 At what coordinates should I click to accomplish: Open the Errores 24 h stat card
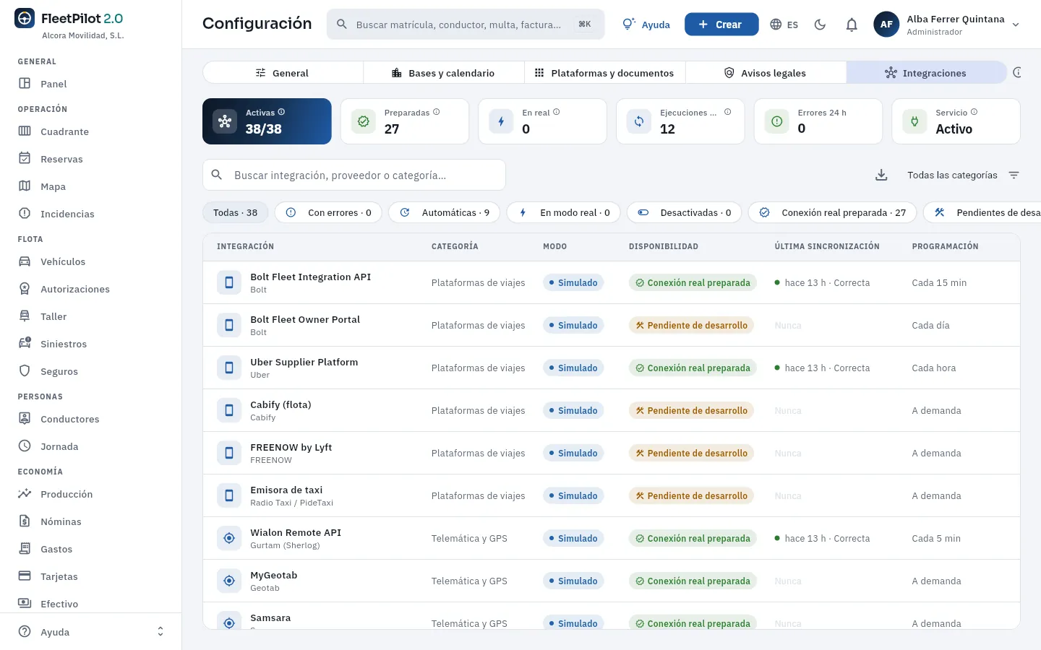[818, 121]
